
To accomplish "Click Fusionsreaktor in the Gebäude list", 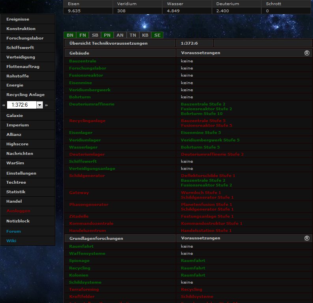I will (86, 75).
